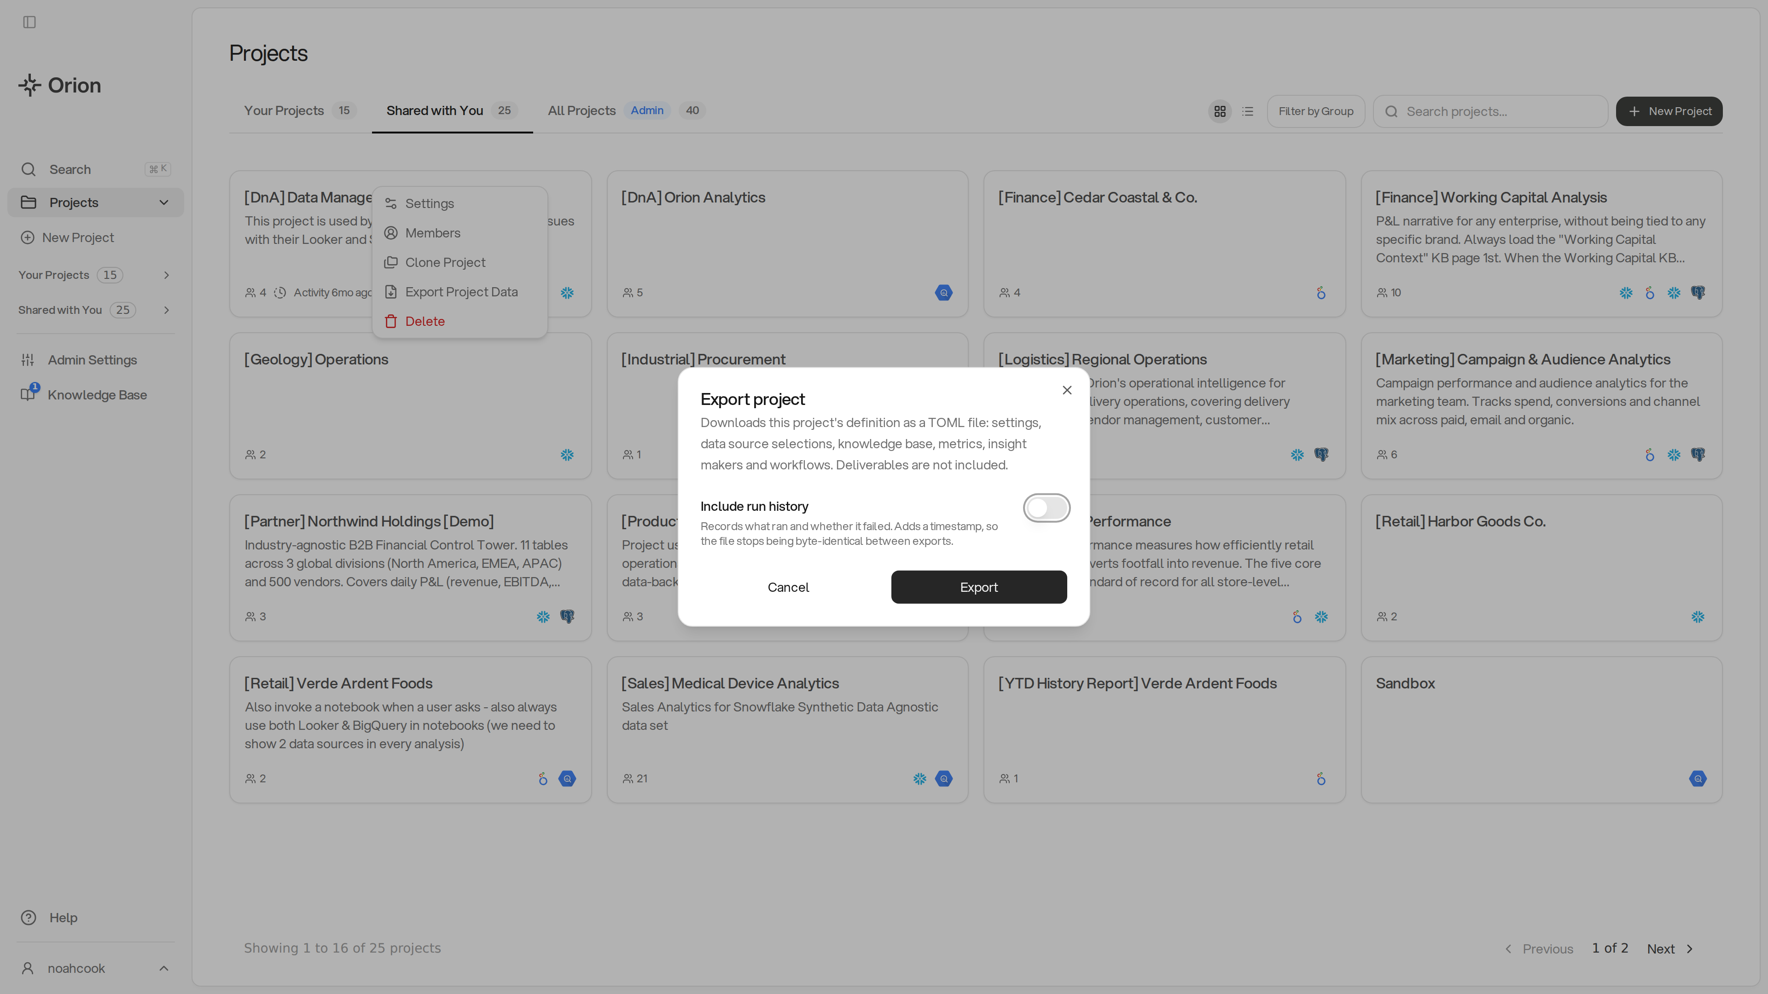Open Admin Settings sliders icon

tap(28, 360)
